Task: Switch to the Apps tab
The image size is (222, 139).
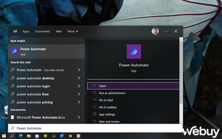Action: (x=26, y=31)
